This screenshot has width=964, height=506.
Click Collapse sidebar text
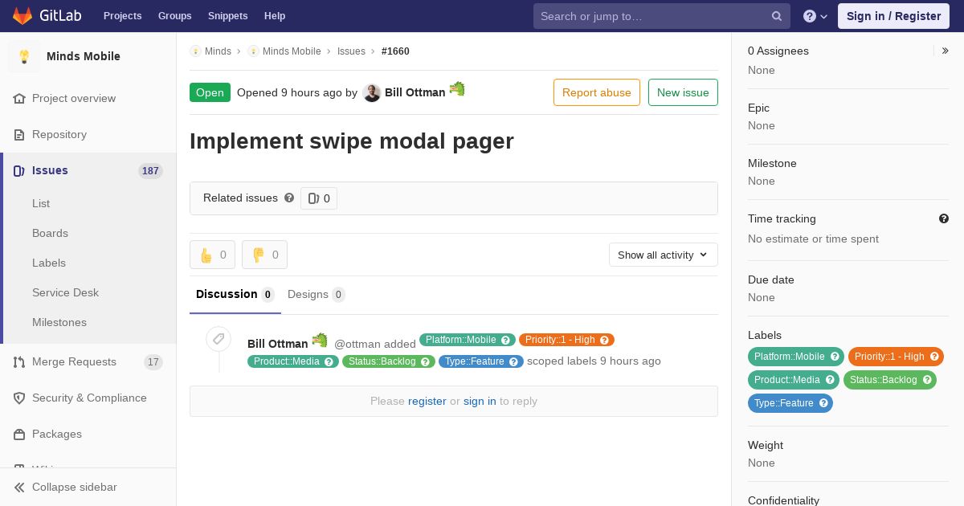75,487
